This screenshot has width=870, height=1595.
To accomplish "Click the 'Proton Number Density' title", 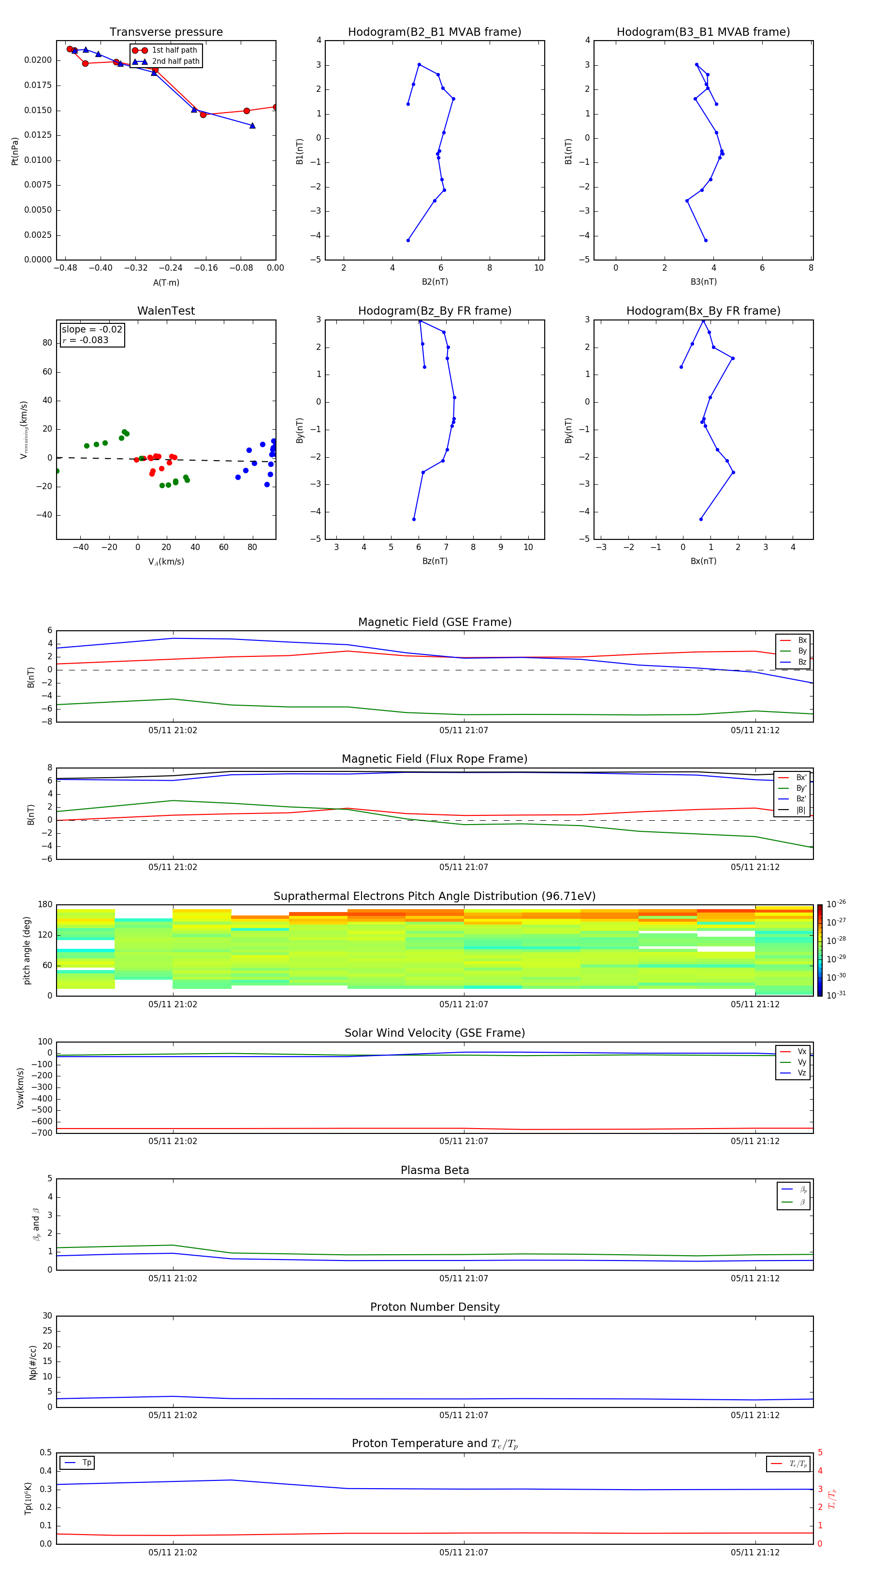I will tap(435, 1307).
